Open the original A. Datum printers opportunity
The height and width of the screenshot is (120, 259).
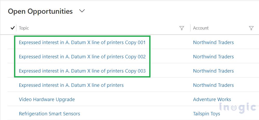(71, 85)
